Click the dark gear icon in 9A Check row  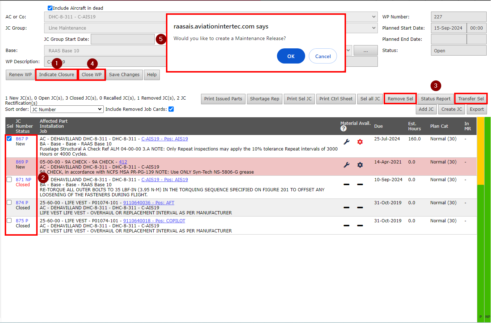(x=360, y=165)
